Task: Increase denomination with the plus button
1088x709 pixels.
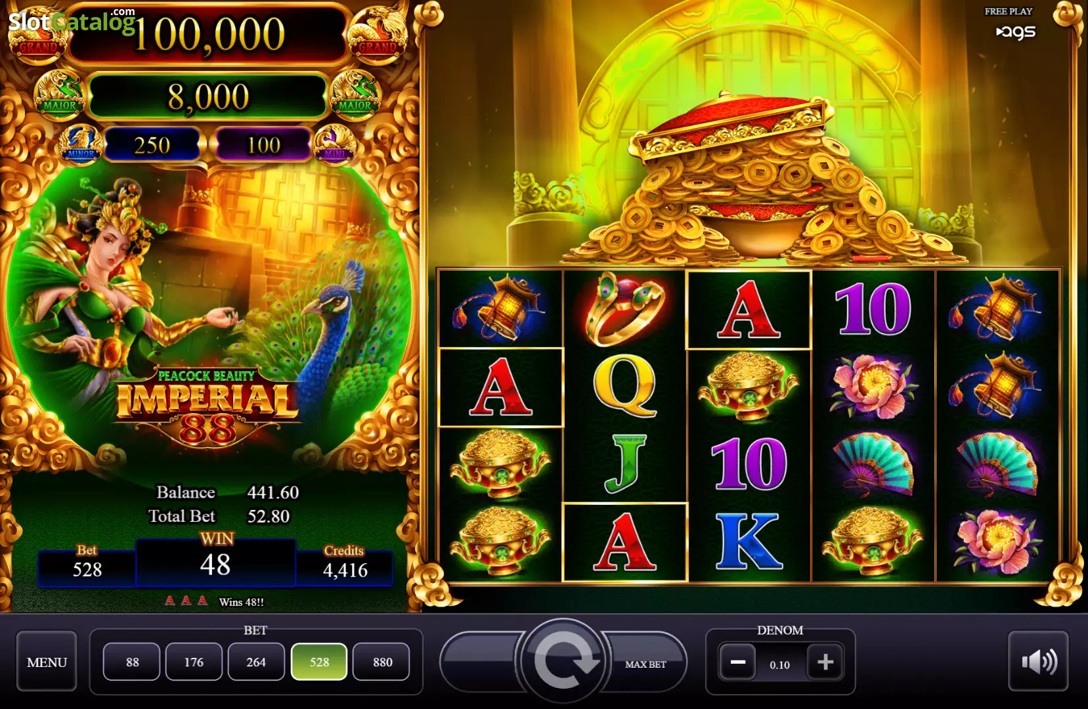Action: 825,662
